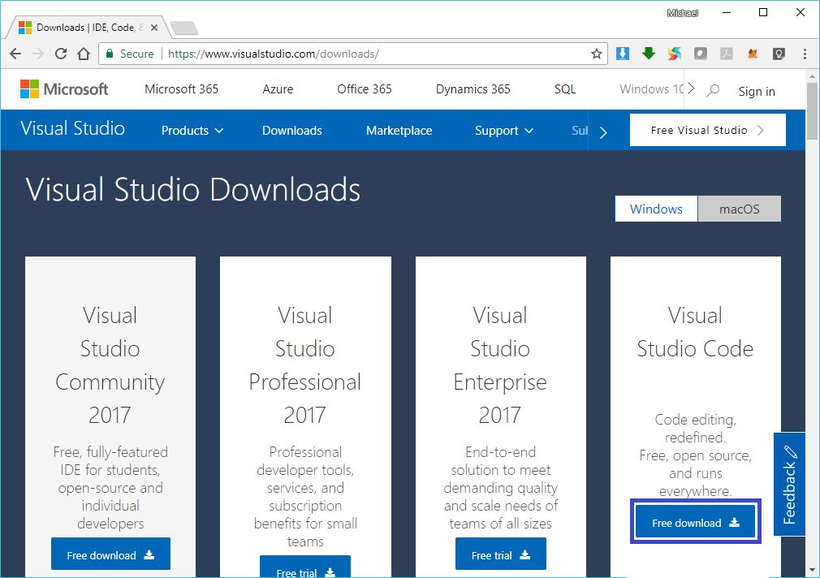Open Microsoft 365 link
820x578 pixels.
[x=182, y=89]
